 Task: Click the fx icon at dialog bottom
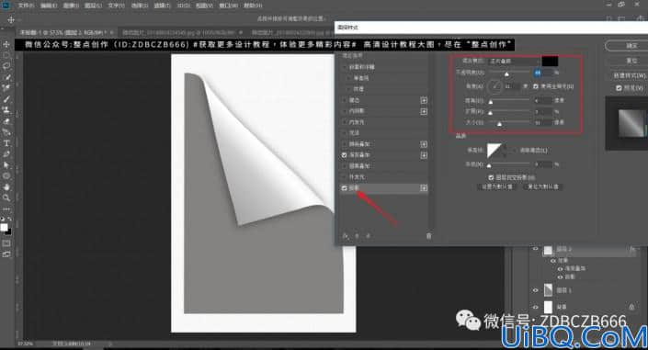(346, 236)
